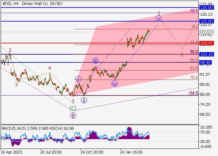The image size is (218, 156).
Task: Click the -6.699 value on indicator scale
Action: [206, 147]
